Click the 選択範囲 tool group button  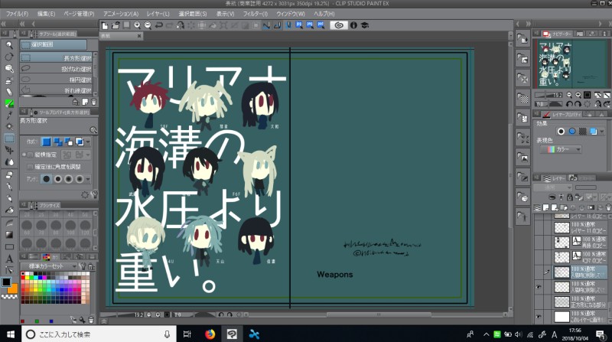click(x=54, y=44)
